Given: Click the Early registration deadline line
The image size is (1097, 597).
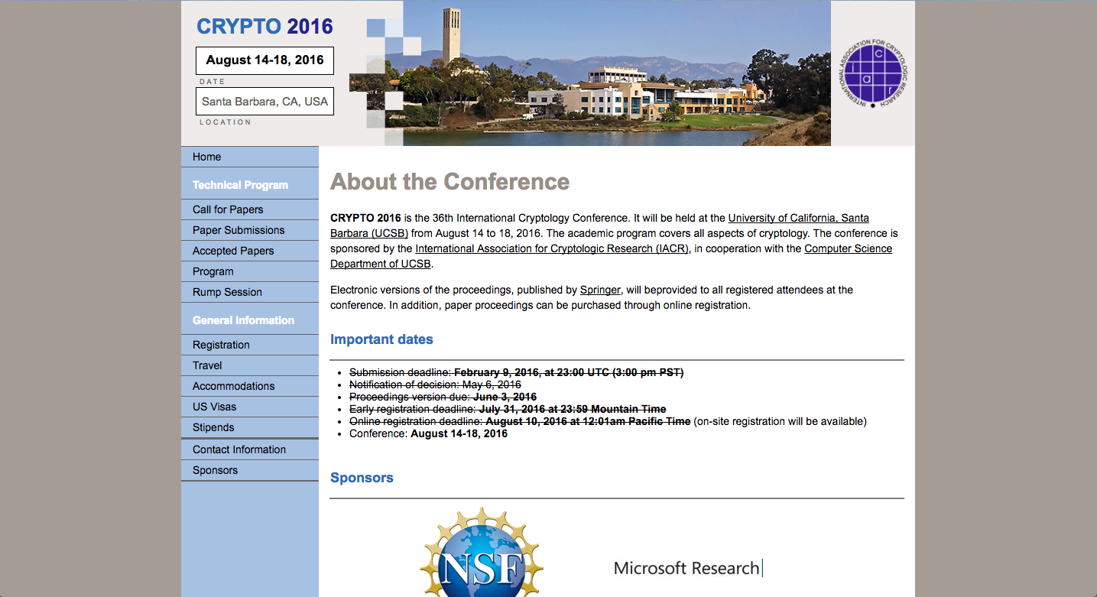Looking at the screenshot, I should pyautogui.click(x=508, y=409).
